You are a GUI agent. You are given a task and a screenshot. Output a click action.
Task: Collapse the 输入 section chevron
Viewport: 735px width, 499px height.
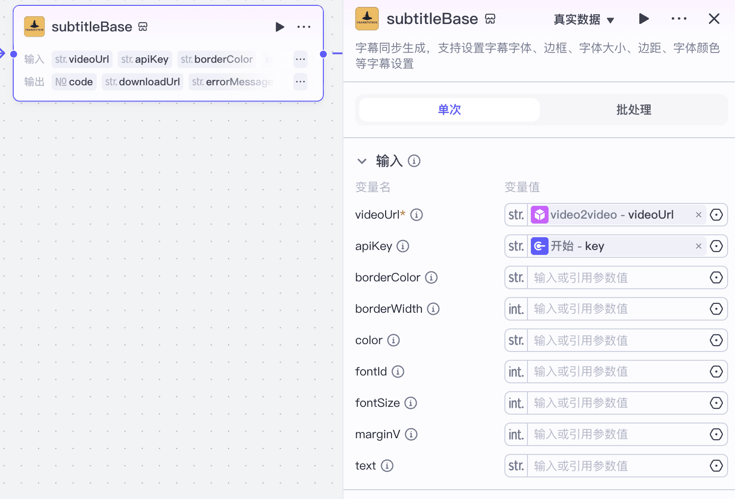coord(362,161)
